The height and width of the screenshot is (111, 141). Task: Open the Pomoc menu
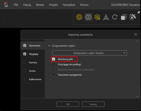point(84,5)
